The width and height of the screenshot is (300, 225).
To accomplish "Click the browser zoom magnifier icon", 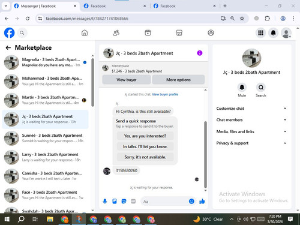I will click(232, 19).
